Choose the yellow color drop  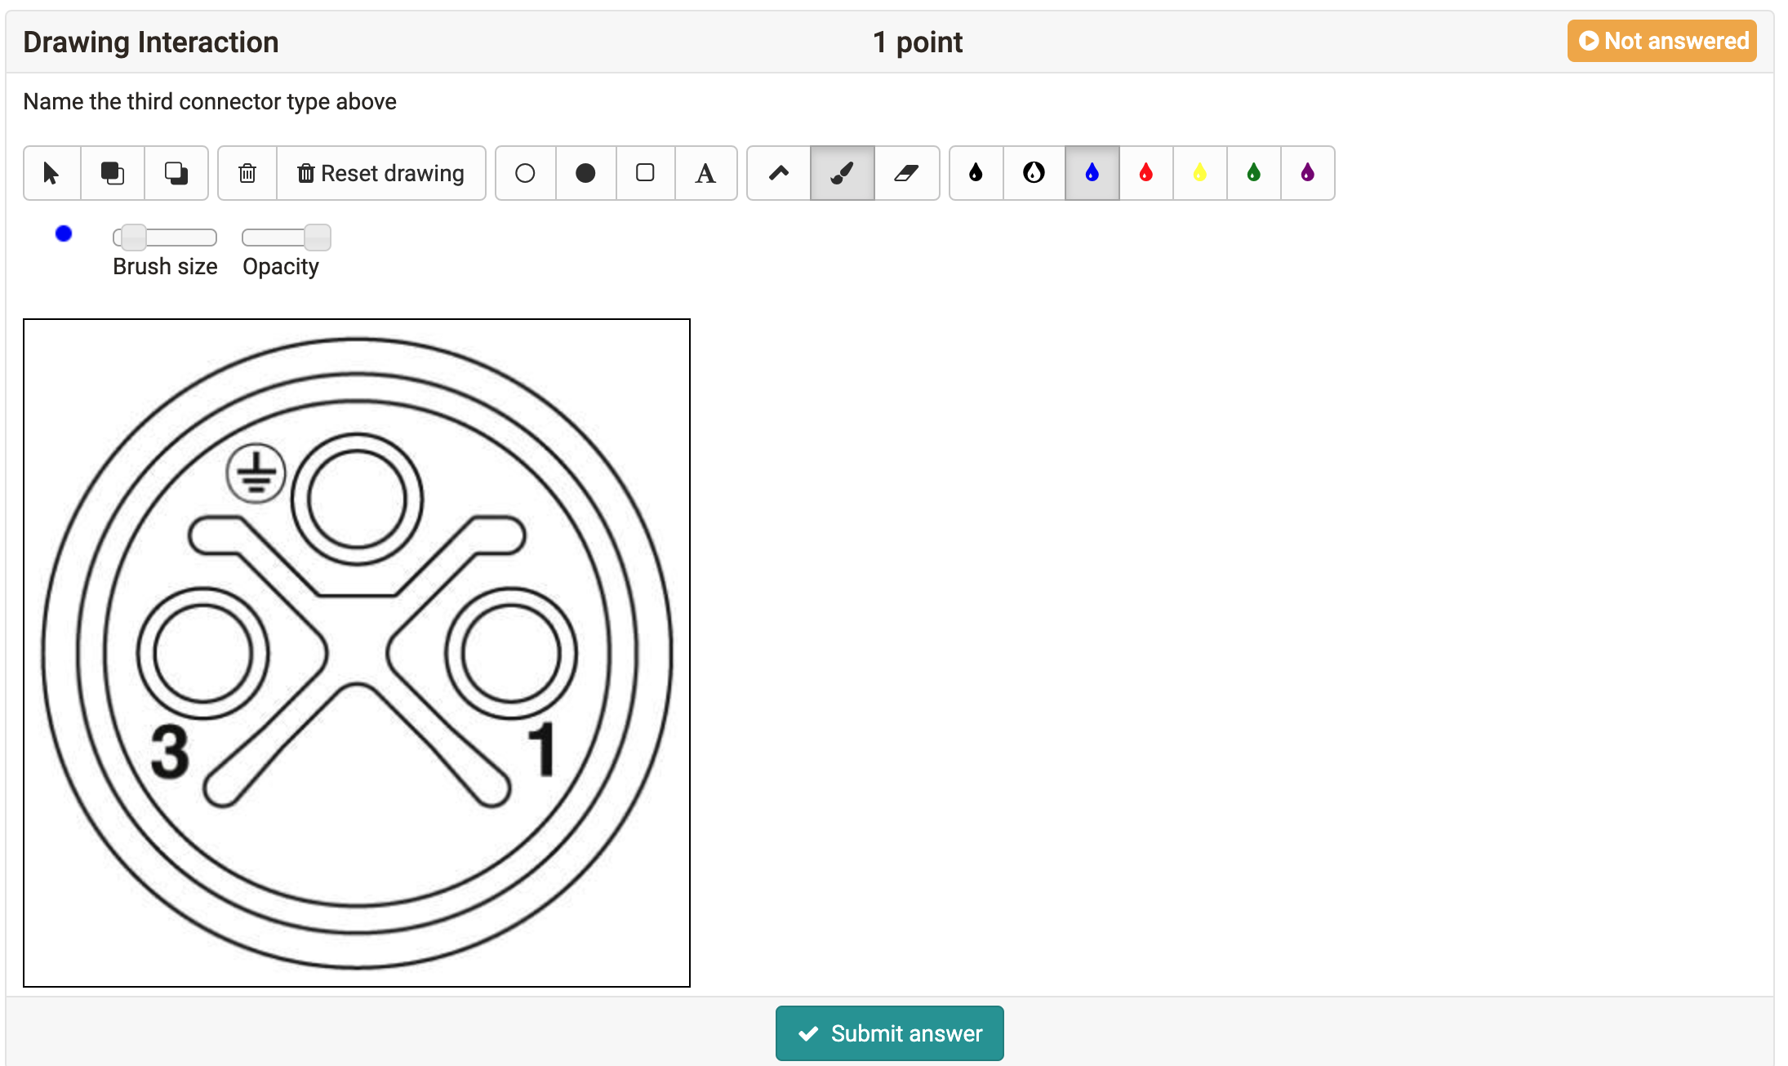coord(1200,173)
